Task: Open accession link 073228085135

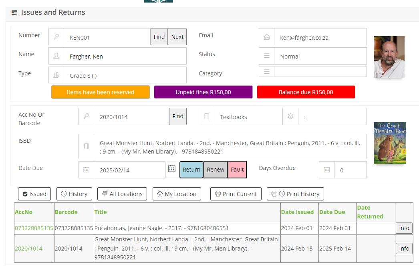Action: [34, 228]
